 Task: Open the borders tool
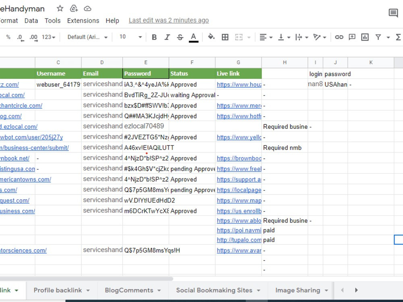click(x=225, y=37)
